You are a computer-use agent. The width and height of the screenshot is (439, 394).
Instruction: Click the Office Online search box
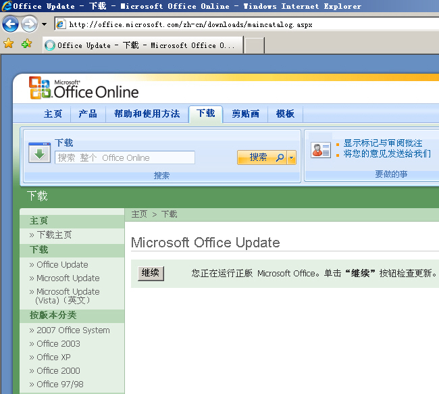click(x=125, y=157)
